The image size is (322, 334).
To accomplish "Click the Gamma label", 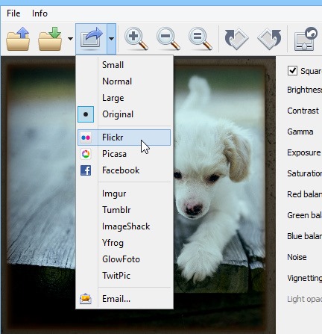I will pos(300,132).
